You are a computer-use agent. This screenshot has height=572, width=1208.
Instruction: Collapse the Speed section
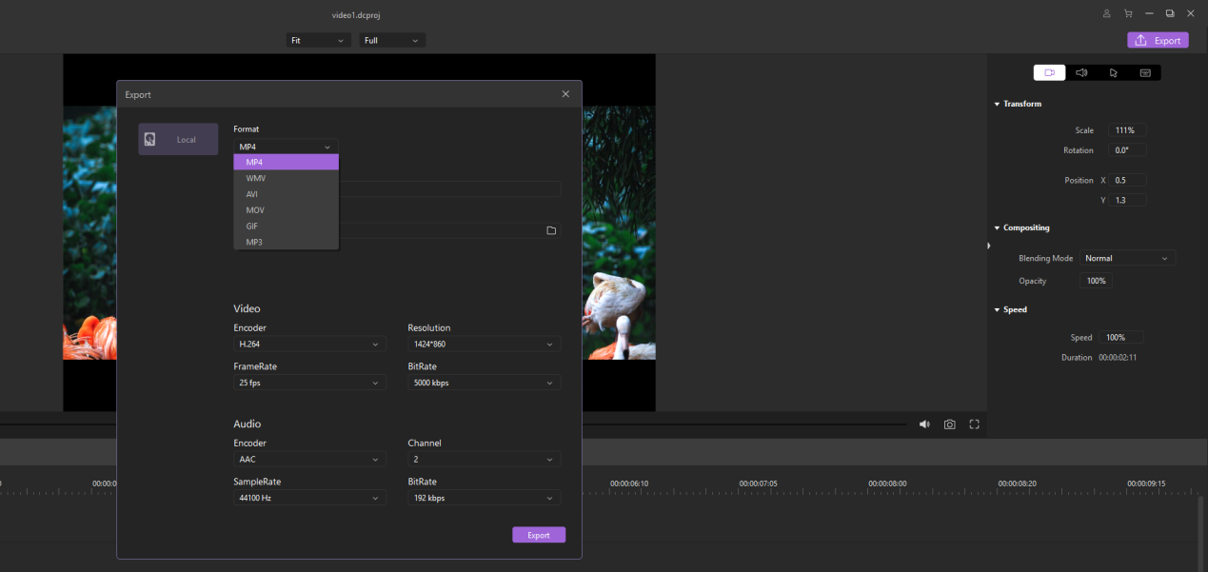click(x=997, y=310)
